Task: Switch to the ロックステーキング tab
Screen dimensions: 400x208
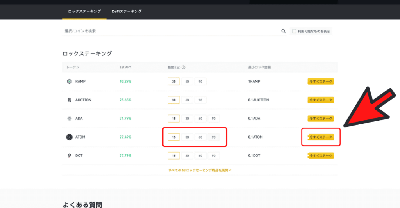Action: [84, 11]
